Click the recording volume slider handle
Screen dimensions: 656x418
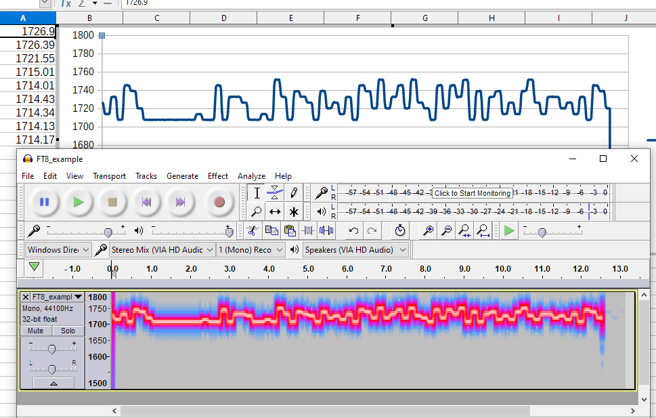coord(108,232)
